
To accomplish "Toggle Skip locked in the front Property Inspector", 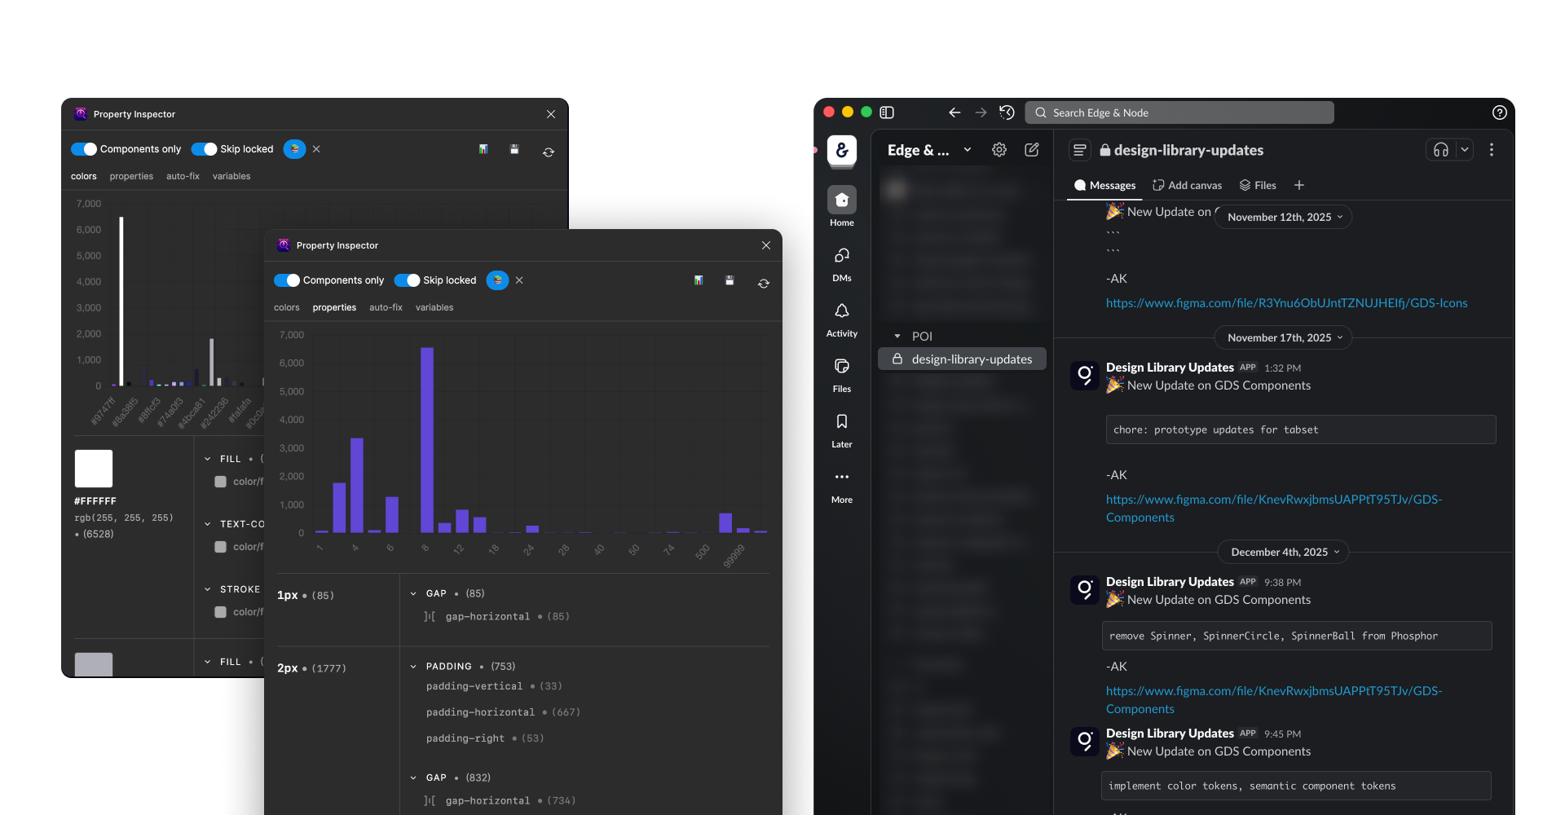I will [x=407, y=280].
